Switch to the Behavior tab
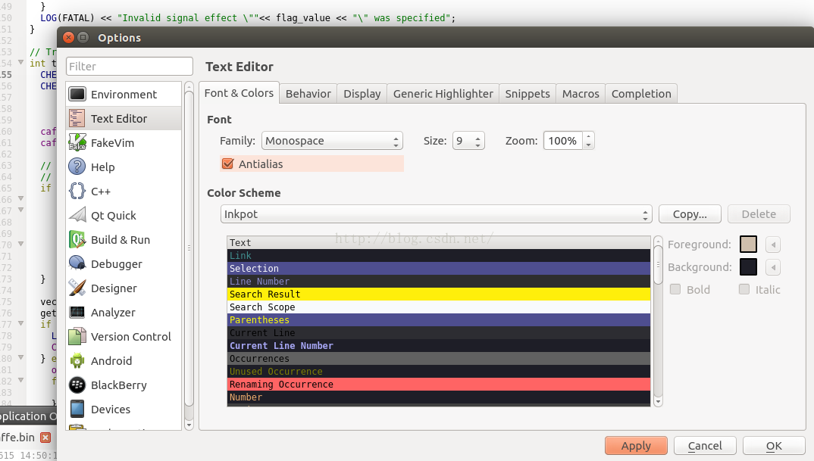 pyautogui.click(x=308, y=94)
